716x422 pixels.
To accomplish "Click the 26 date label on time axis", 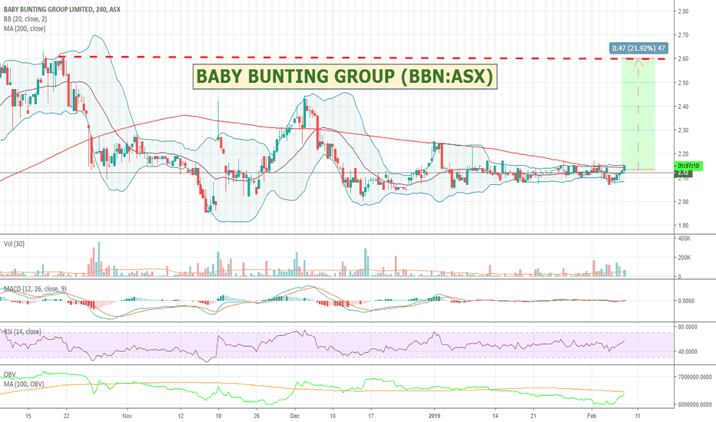I will tap(257, 416).
